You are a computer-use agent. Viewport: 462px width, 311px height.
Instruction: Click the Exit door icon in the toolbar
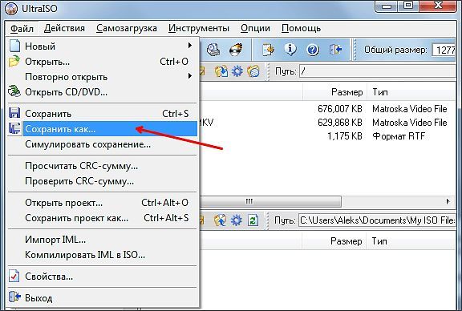tap(335, 50)
